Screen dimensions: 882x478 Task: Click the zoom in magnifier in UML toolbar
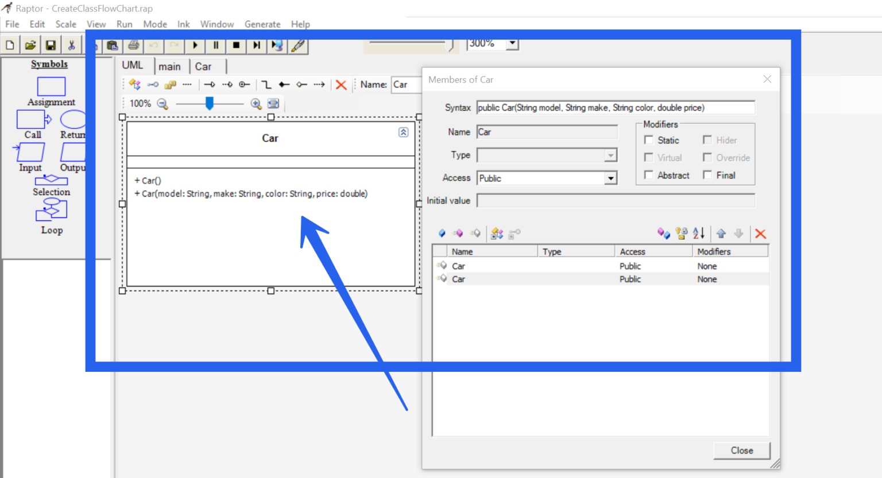pos(256,104)
